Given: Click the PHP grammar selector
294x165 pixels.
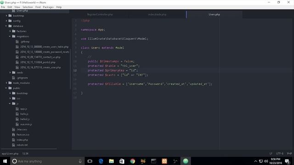Looking at the screenshot, I should pos(289,154).
